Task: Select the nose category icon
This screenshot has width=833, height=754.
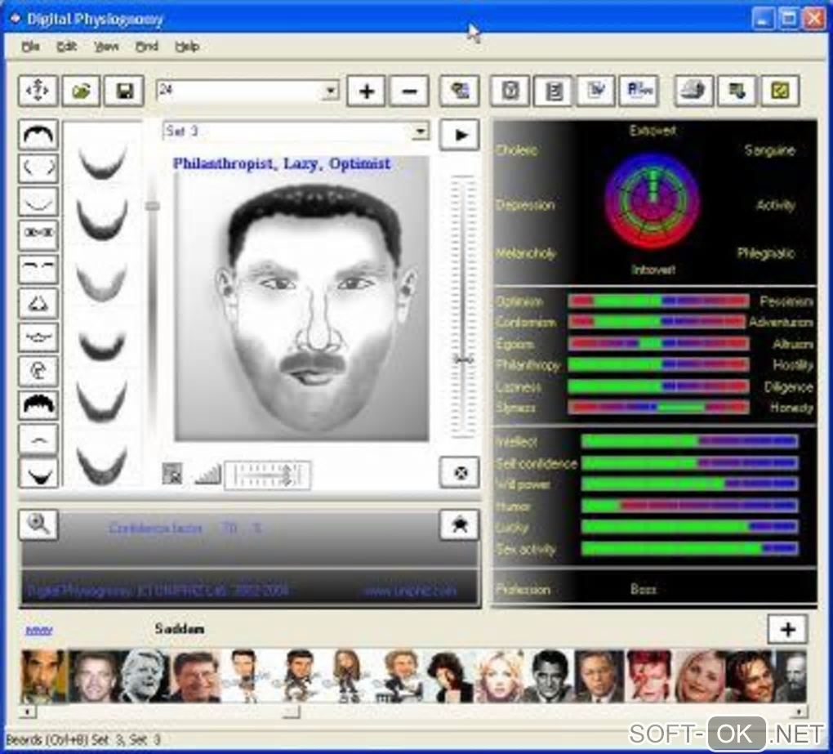Action: click(38, 303)
